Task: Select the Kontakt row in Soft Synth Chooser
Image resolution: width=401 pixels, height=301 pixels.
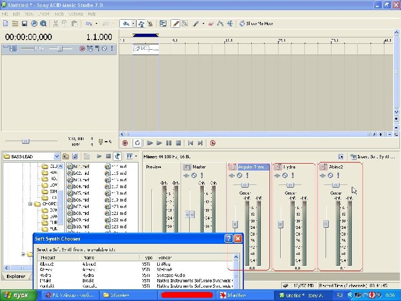Action: [135, 286]
